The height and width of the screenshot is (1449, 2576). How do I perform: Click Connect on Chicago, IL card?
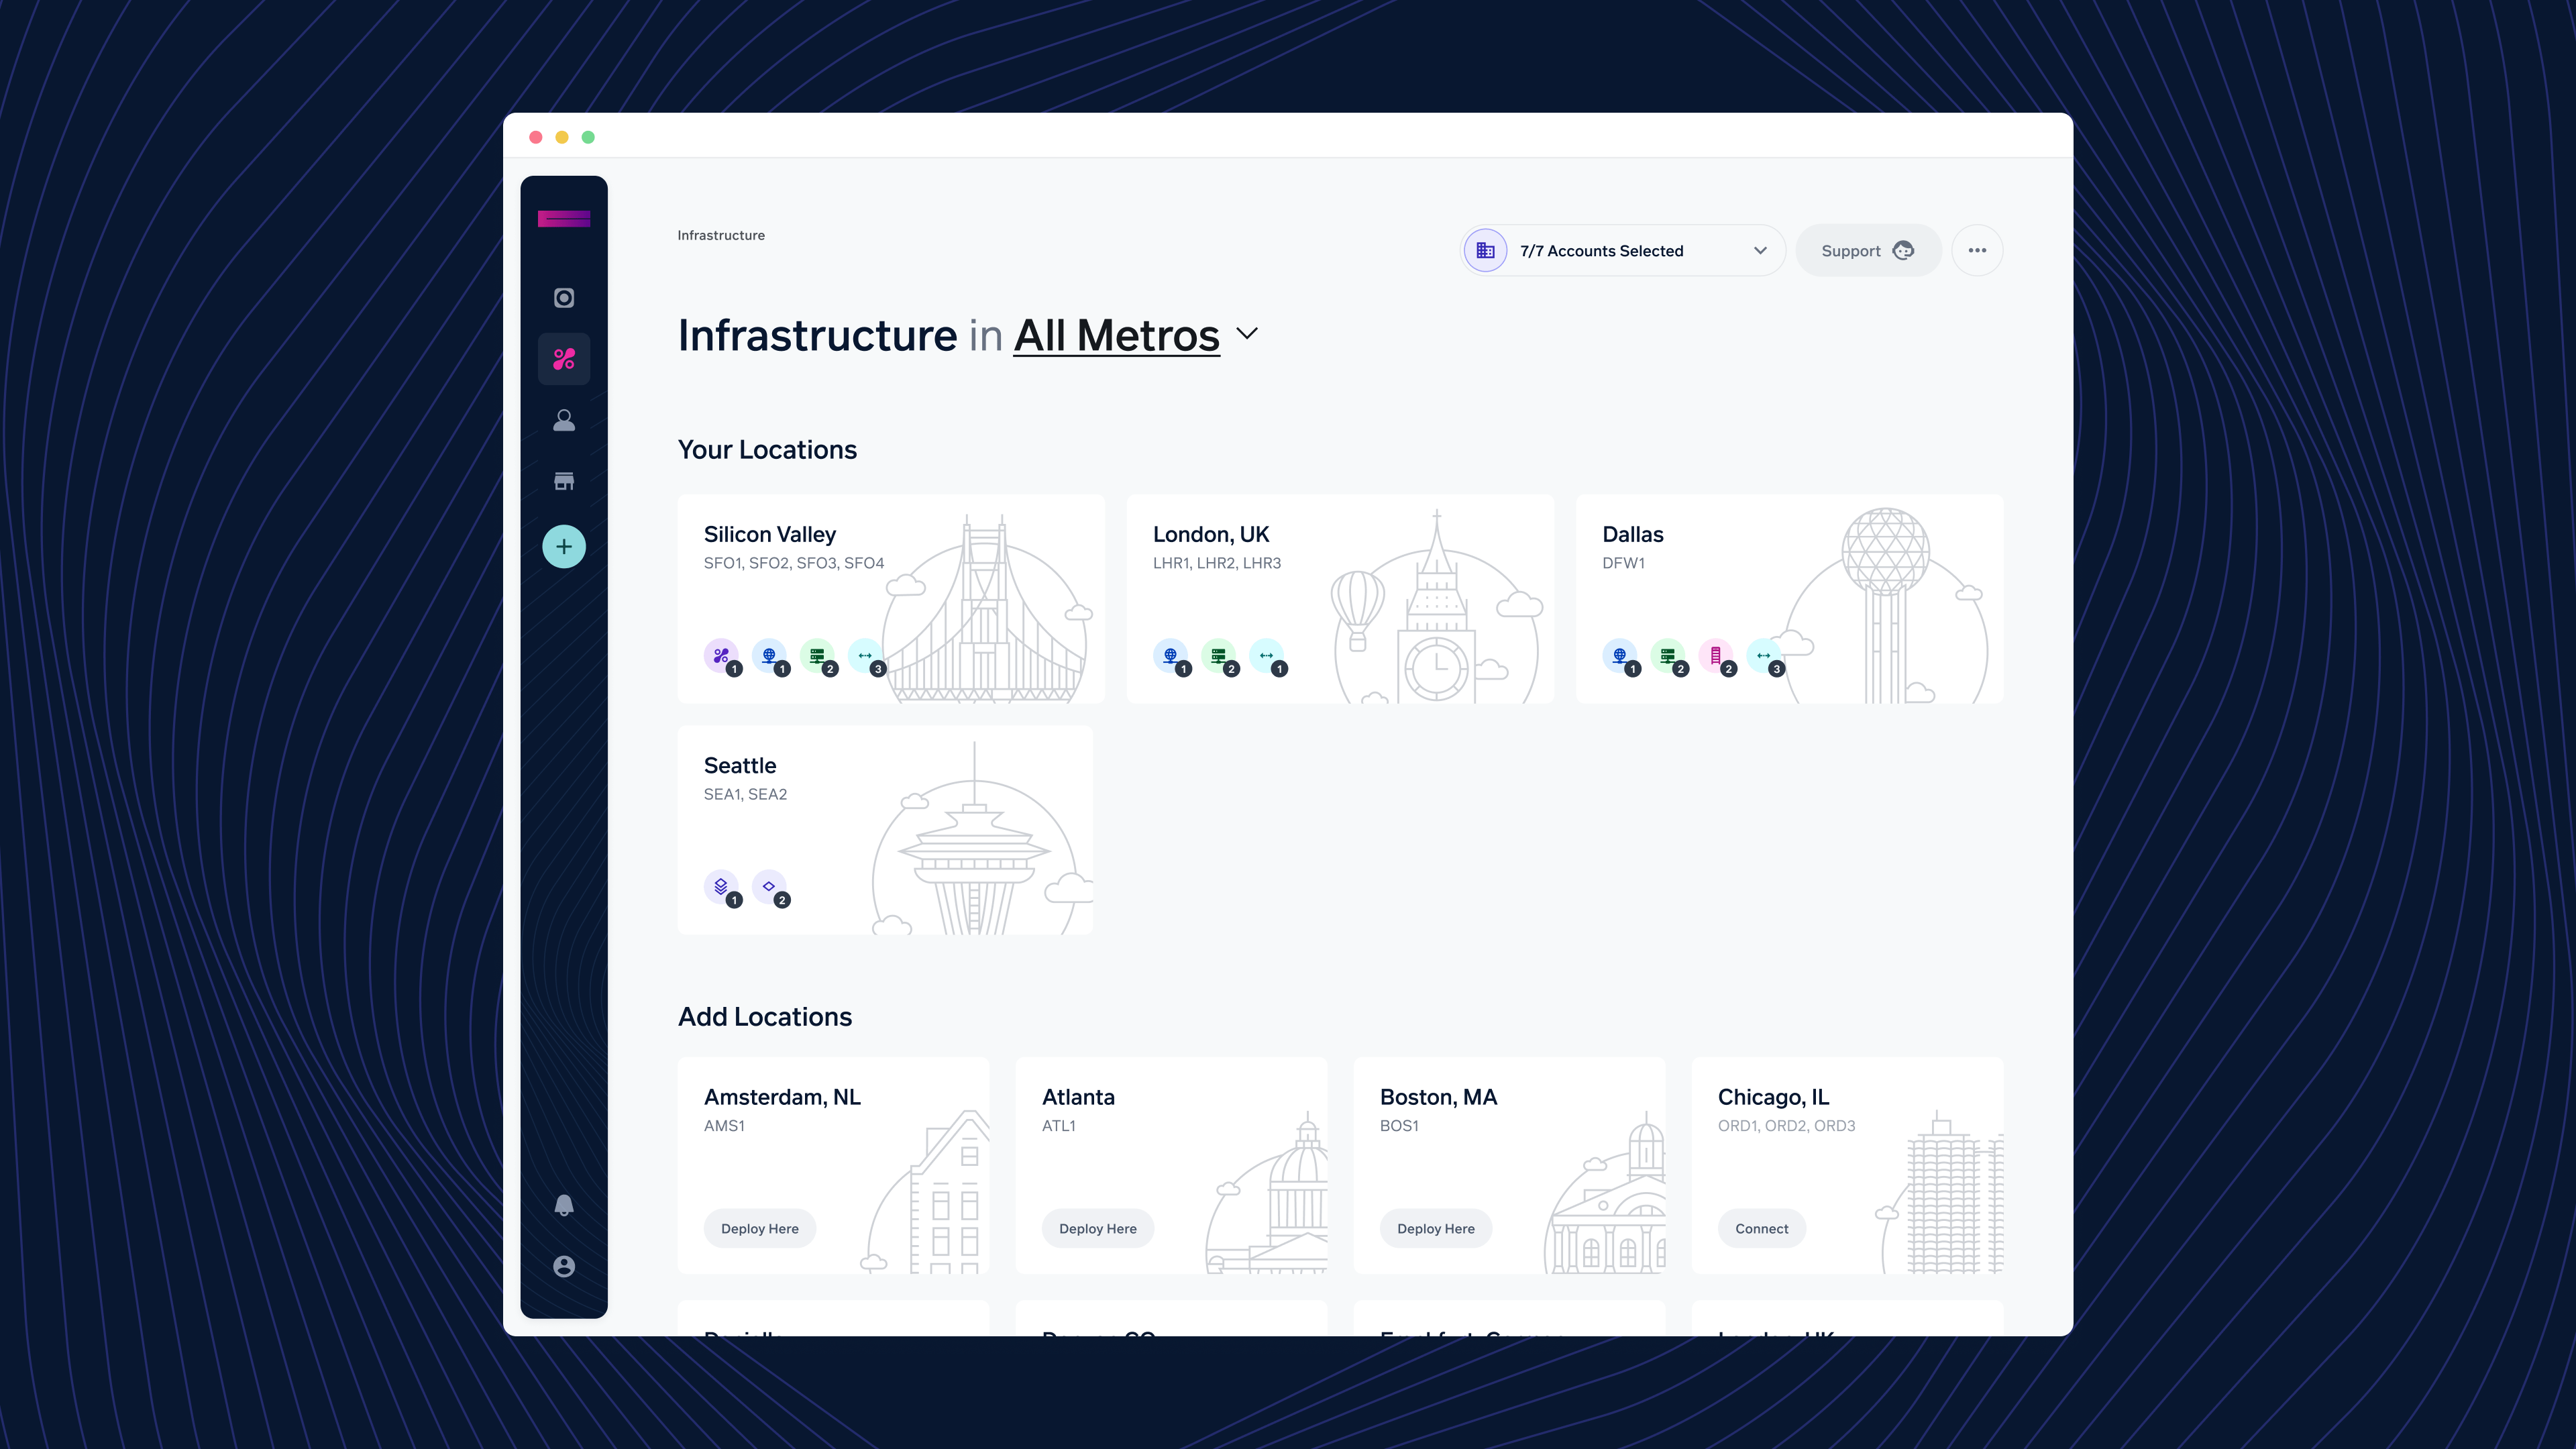click(1761, 1229)
